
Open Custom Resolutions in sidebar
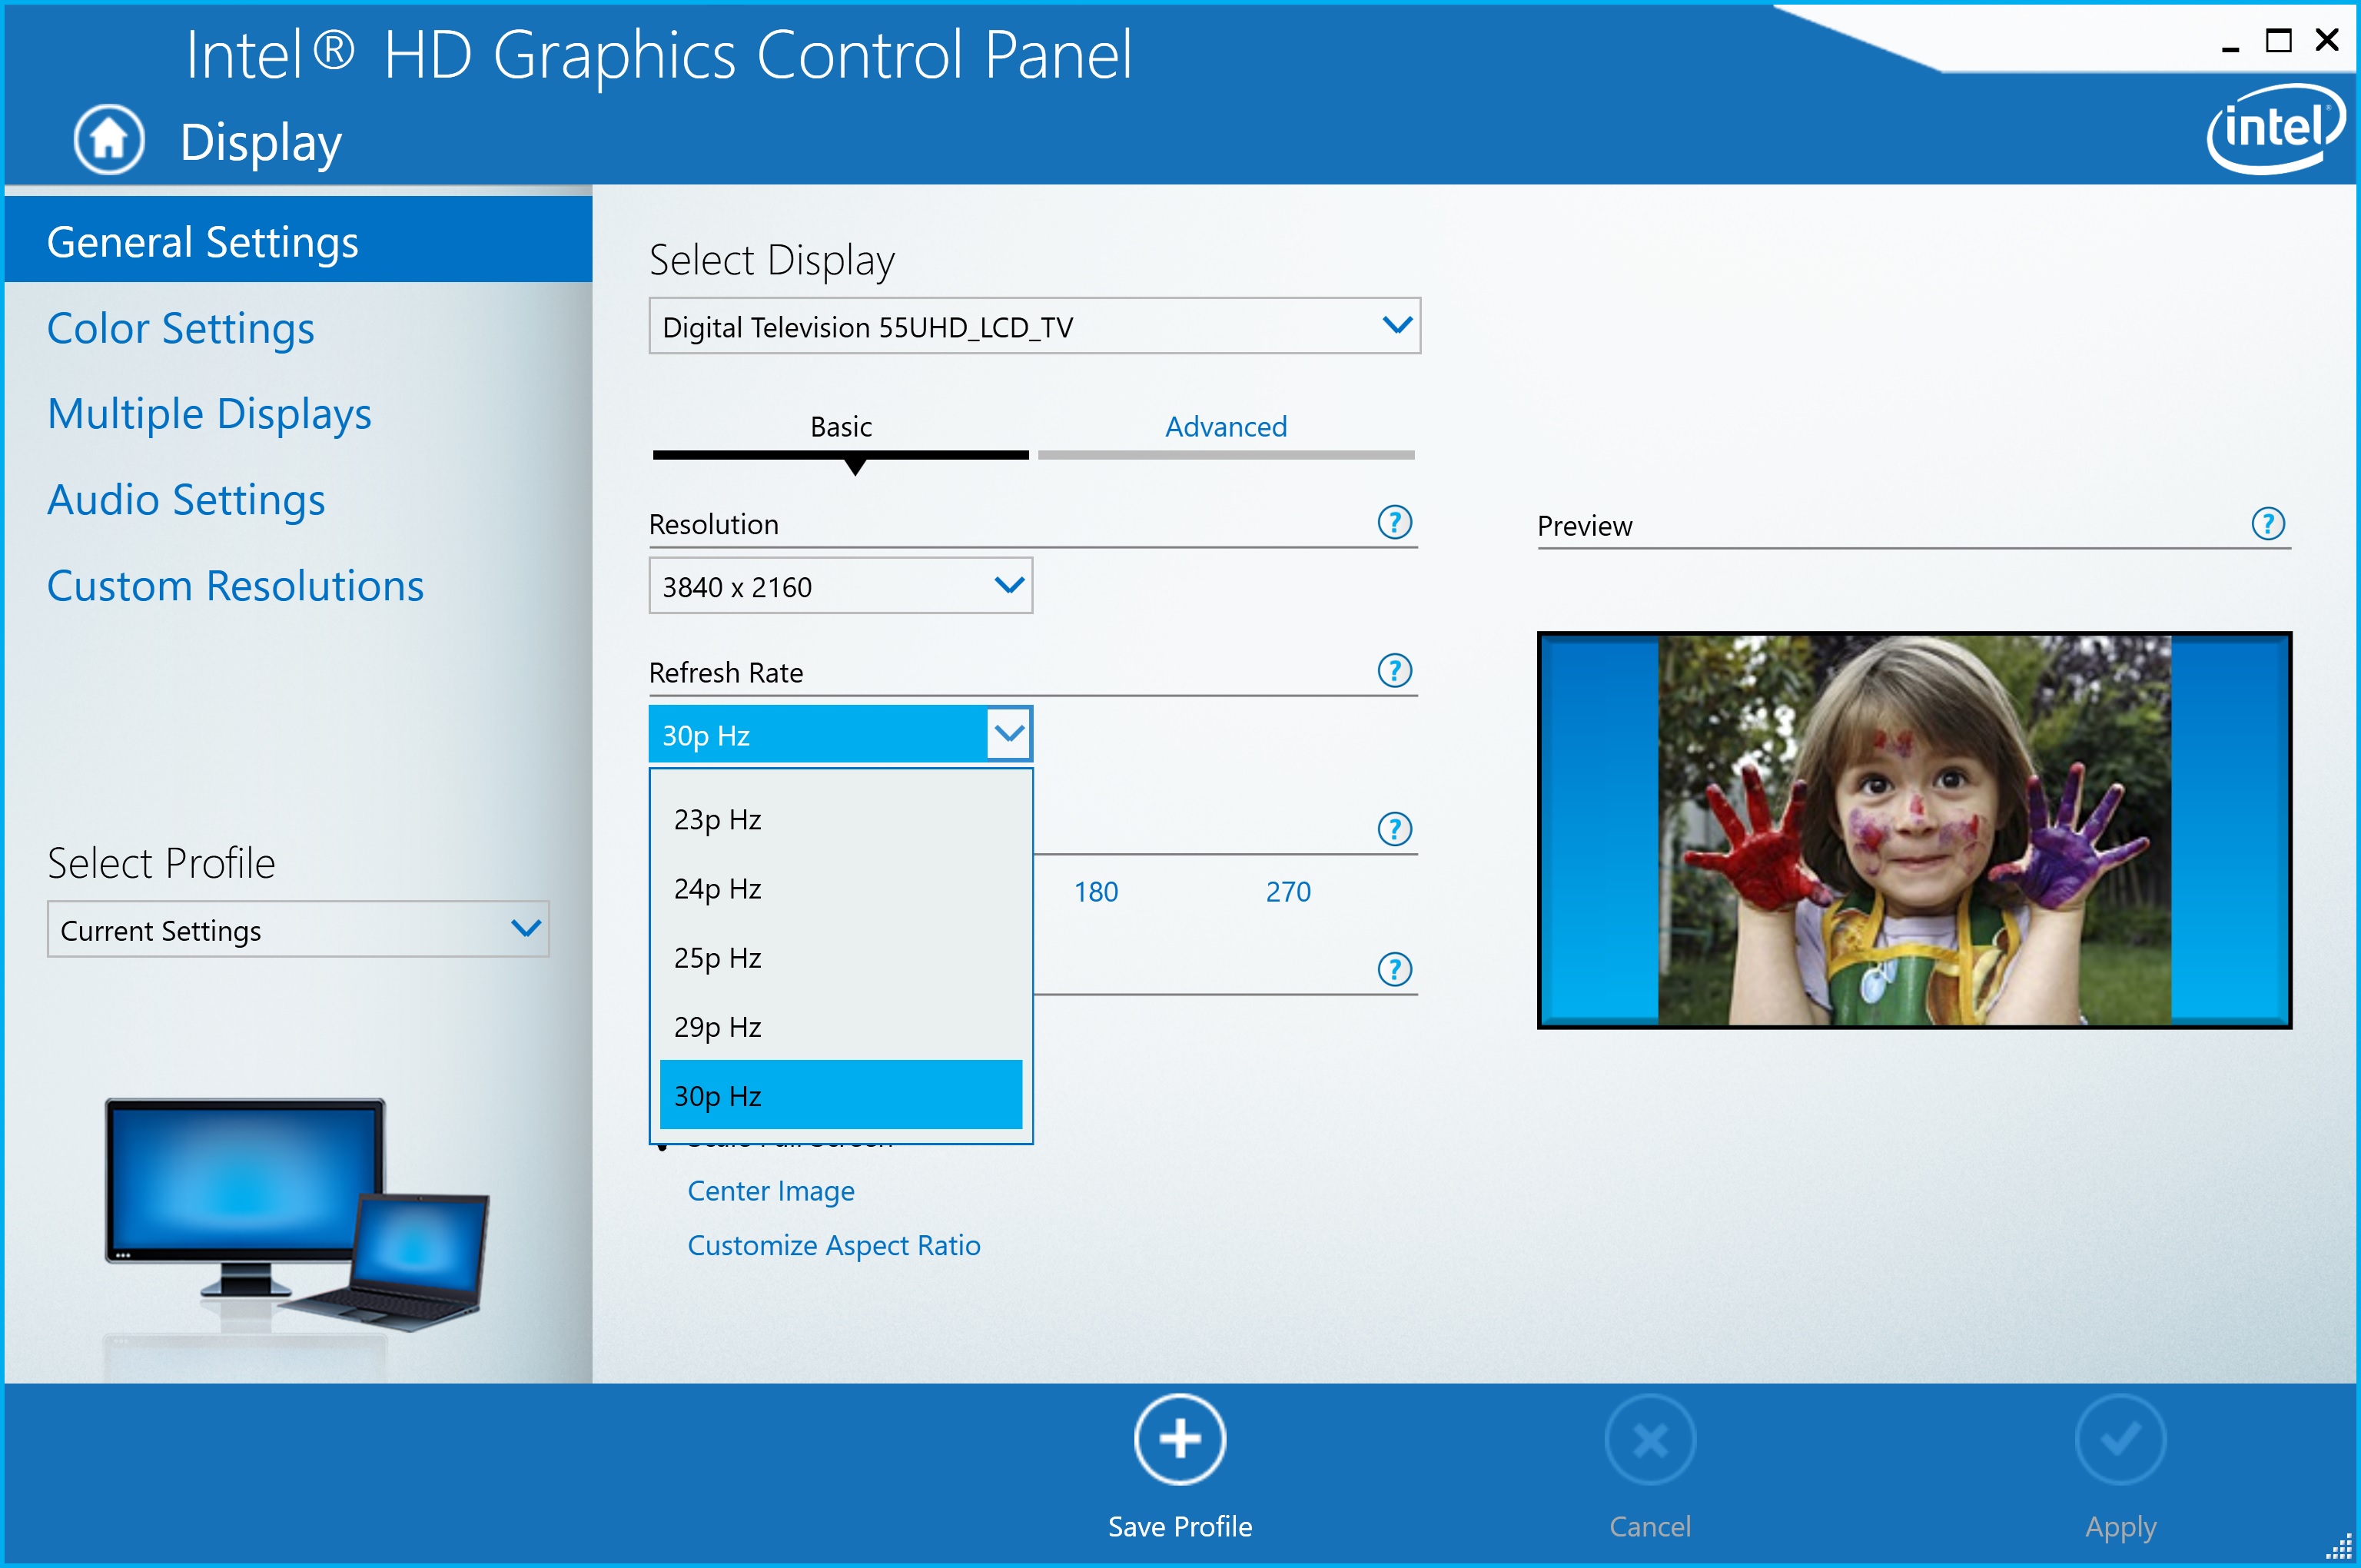[x=235, y=585]
